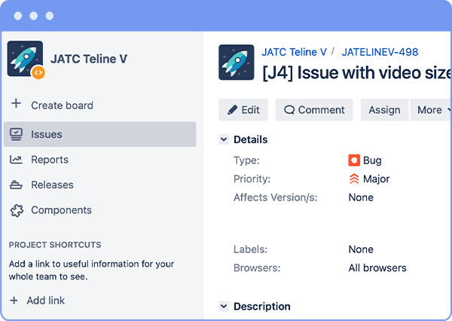Click the Assign button
Screen dimensions: 452x321
click(x=384, y=110)
